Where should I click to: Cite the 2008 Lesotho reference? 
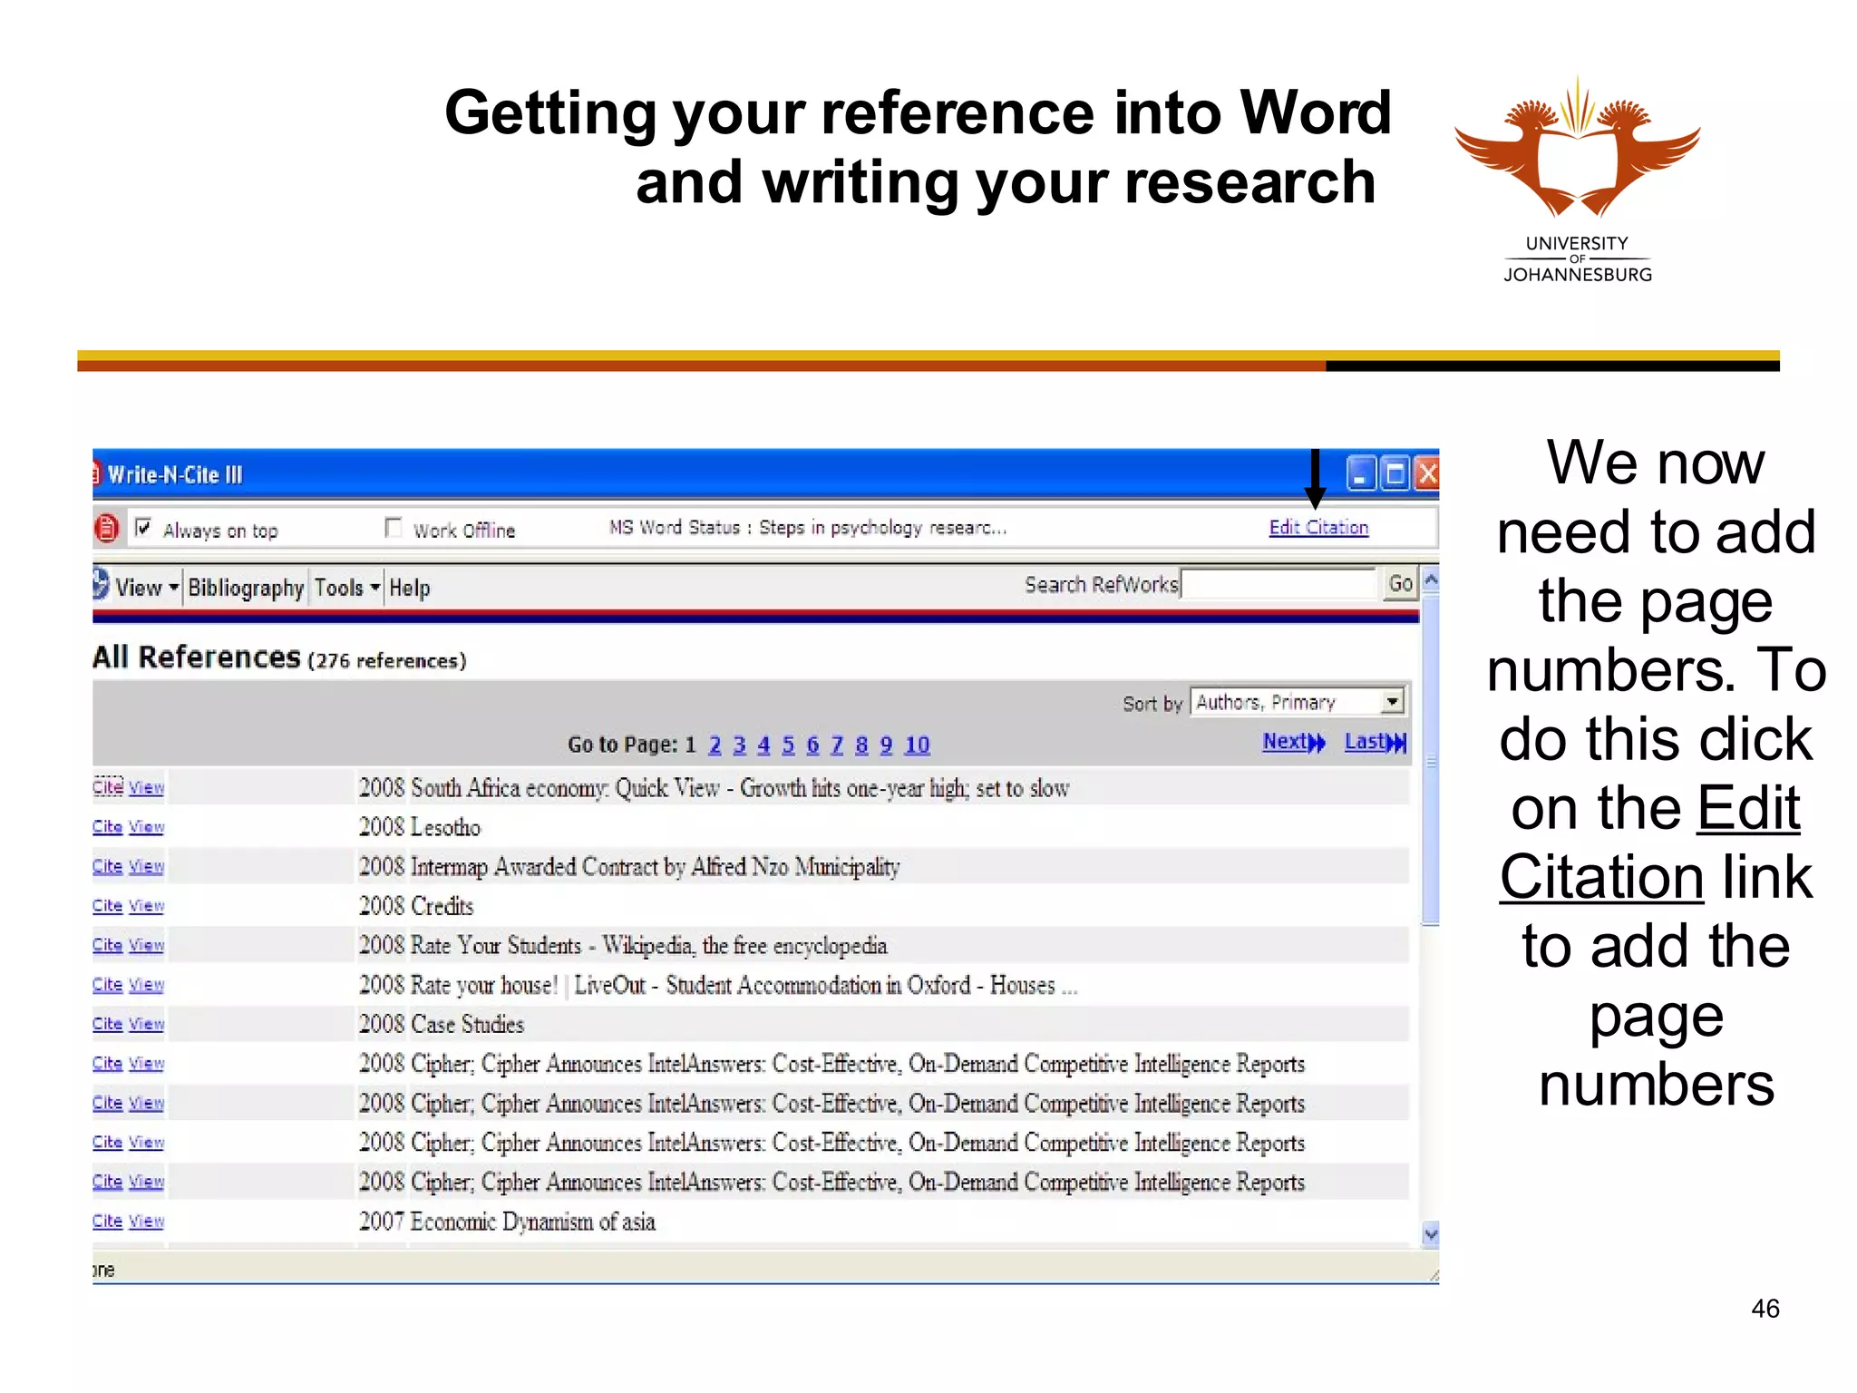pyautogui.click(x=108, y=826)
